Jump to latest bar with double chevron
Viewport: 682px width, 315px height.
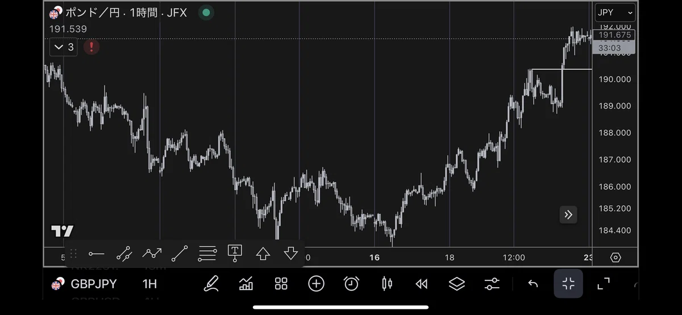568,214
